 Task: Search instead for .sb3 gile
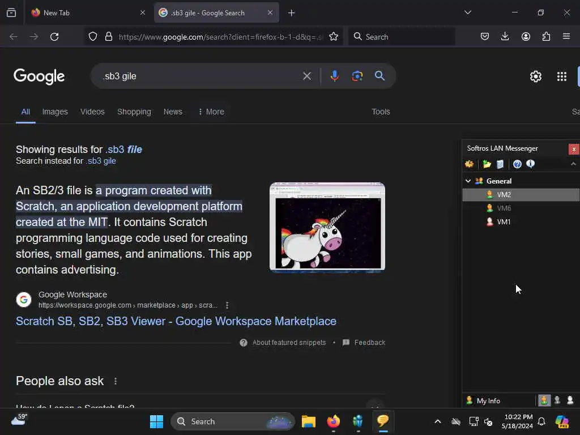(x=101, y=161)
